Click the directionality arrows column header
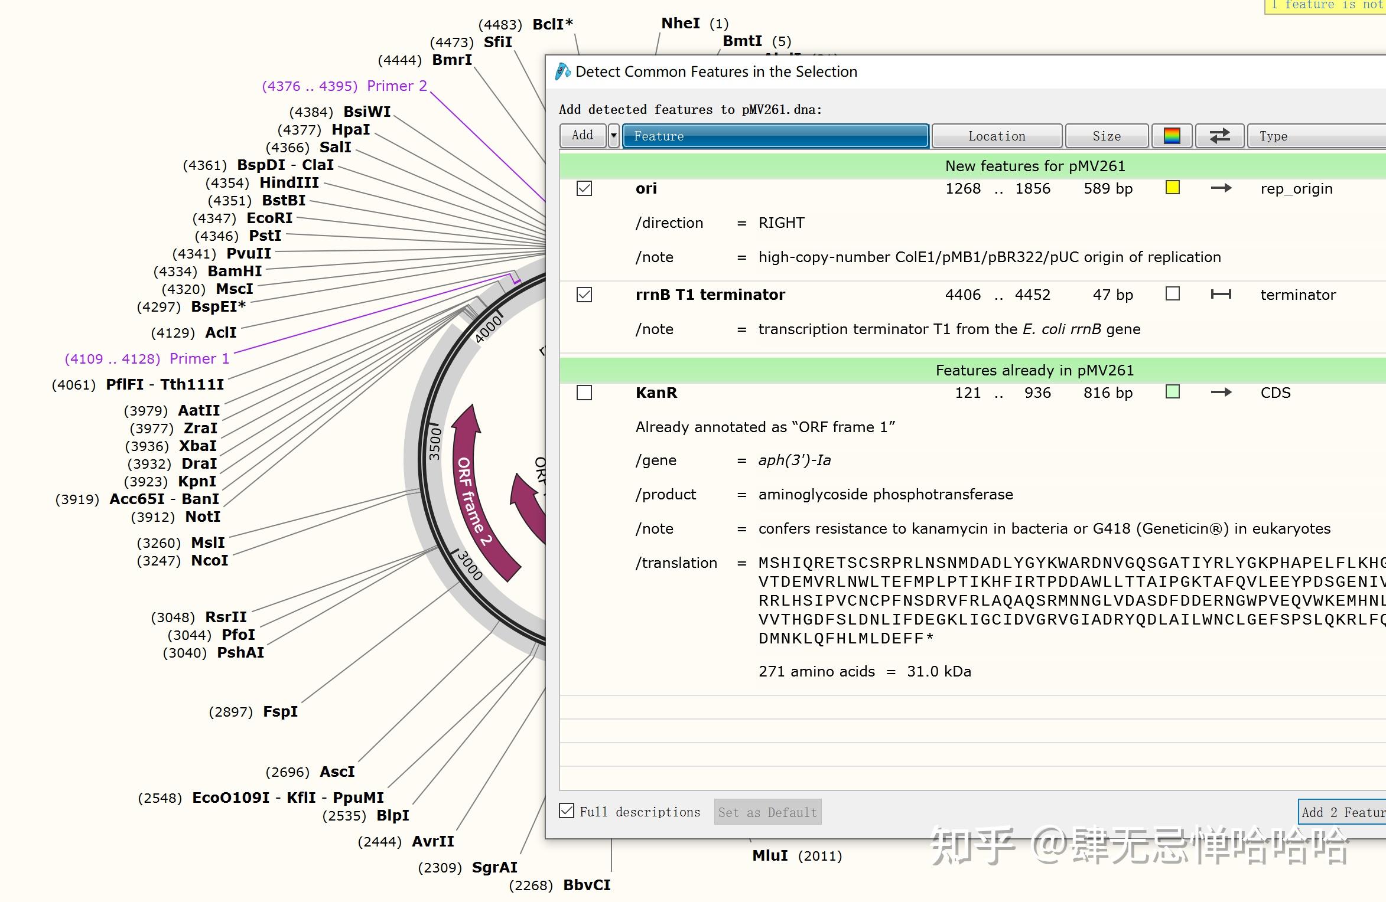 [x=1219, y=136]
